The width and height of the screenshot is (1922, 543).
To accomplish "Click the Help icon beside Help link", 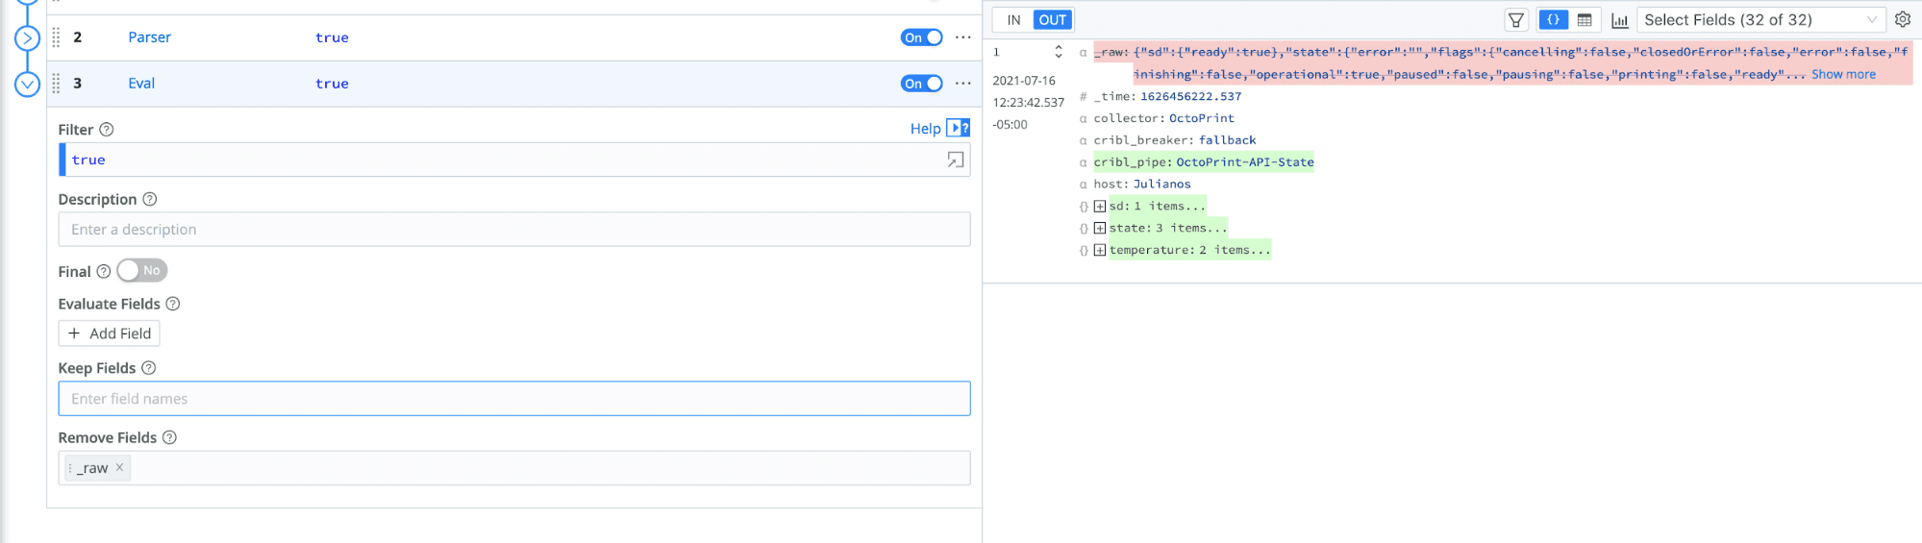I will click(958, 128).
